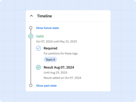Click the green check icon next to Valid
The width and height of the screenshot is (136, 102).
tap(31, 36)
